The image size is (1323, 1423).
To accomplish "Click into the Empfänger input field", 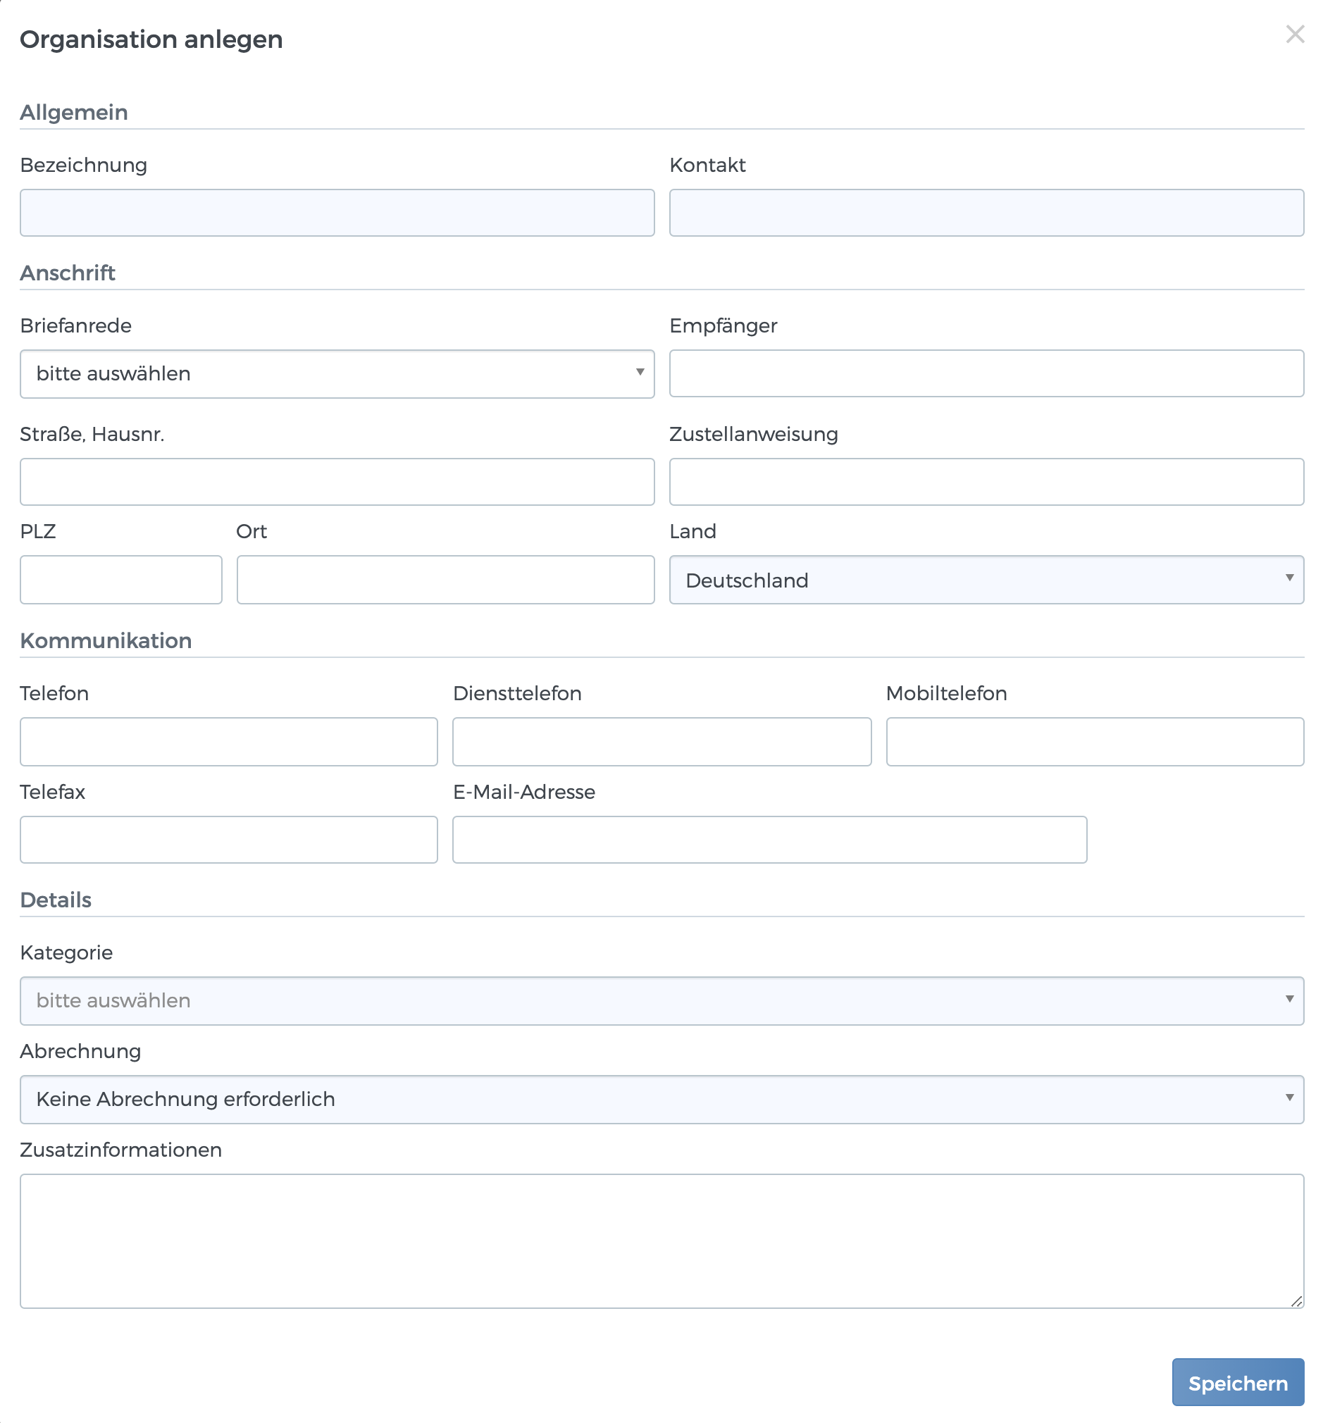I will (x=986, y=373).
